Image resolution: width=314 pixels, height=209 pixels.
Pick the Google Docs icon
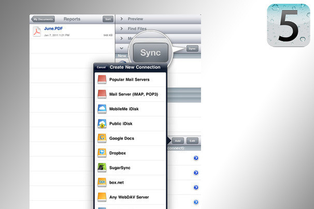coord(102,139)
